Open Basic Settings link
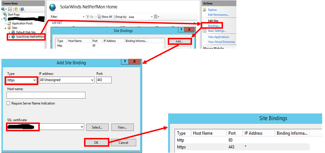 point(217,31)
